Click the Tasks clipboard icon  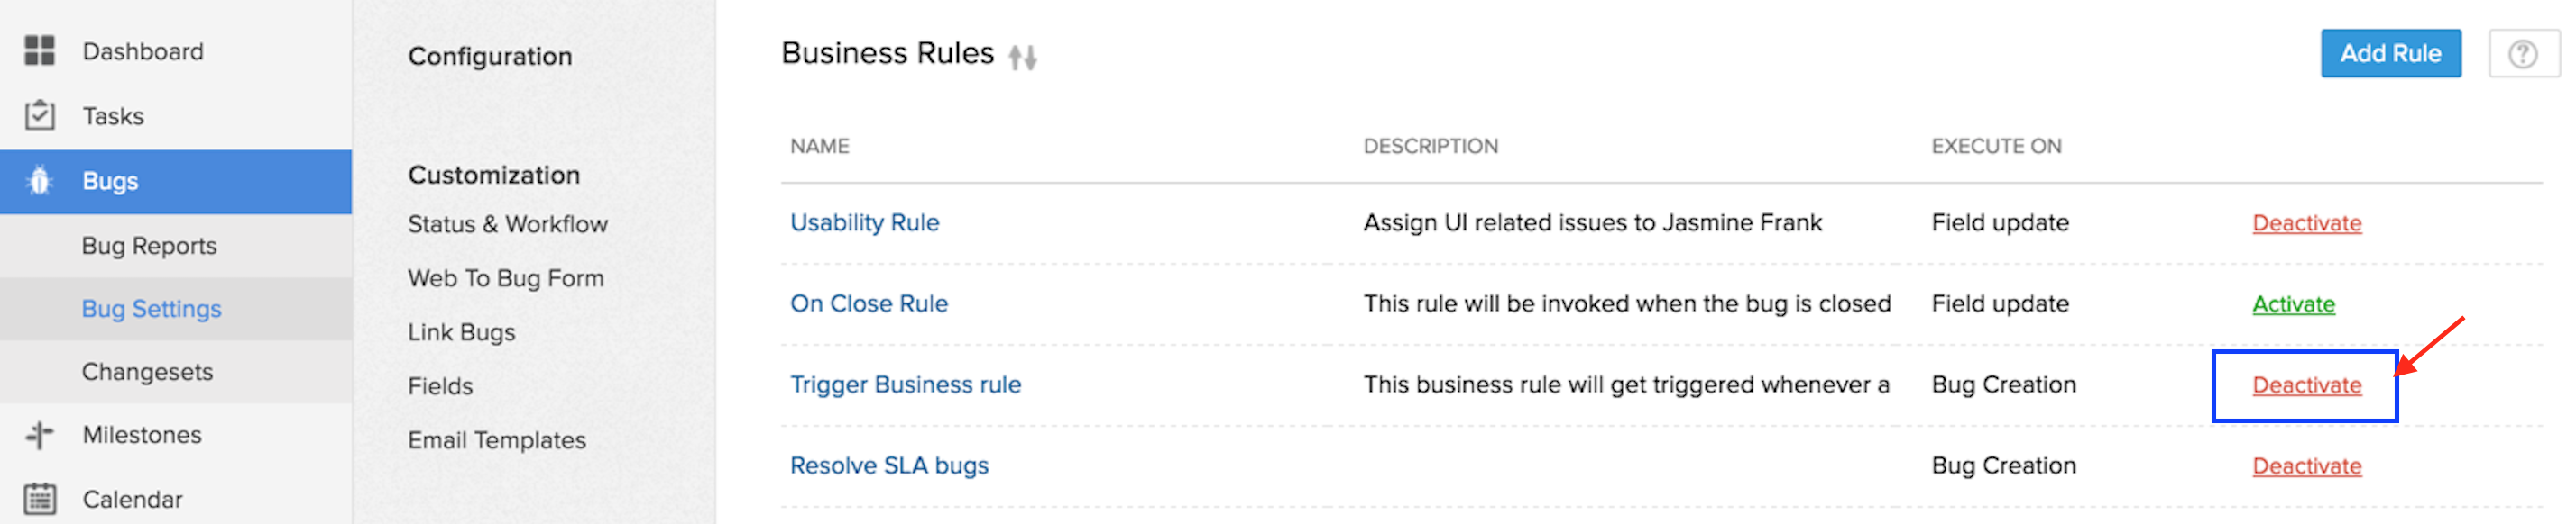[40, 116]
